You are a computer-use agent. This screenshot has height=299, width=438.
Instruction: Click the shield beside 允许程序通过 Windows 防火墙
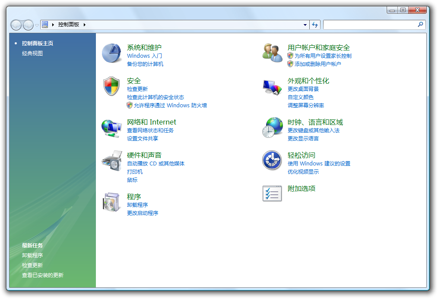click(129, 105)
